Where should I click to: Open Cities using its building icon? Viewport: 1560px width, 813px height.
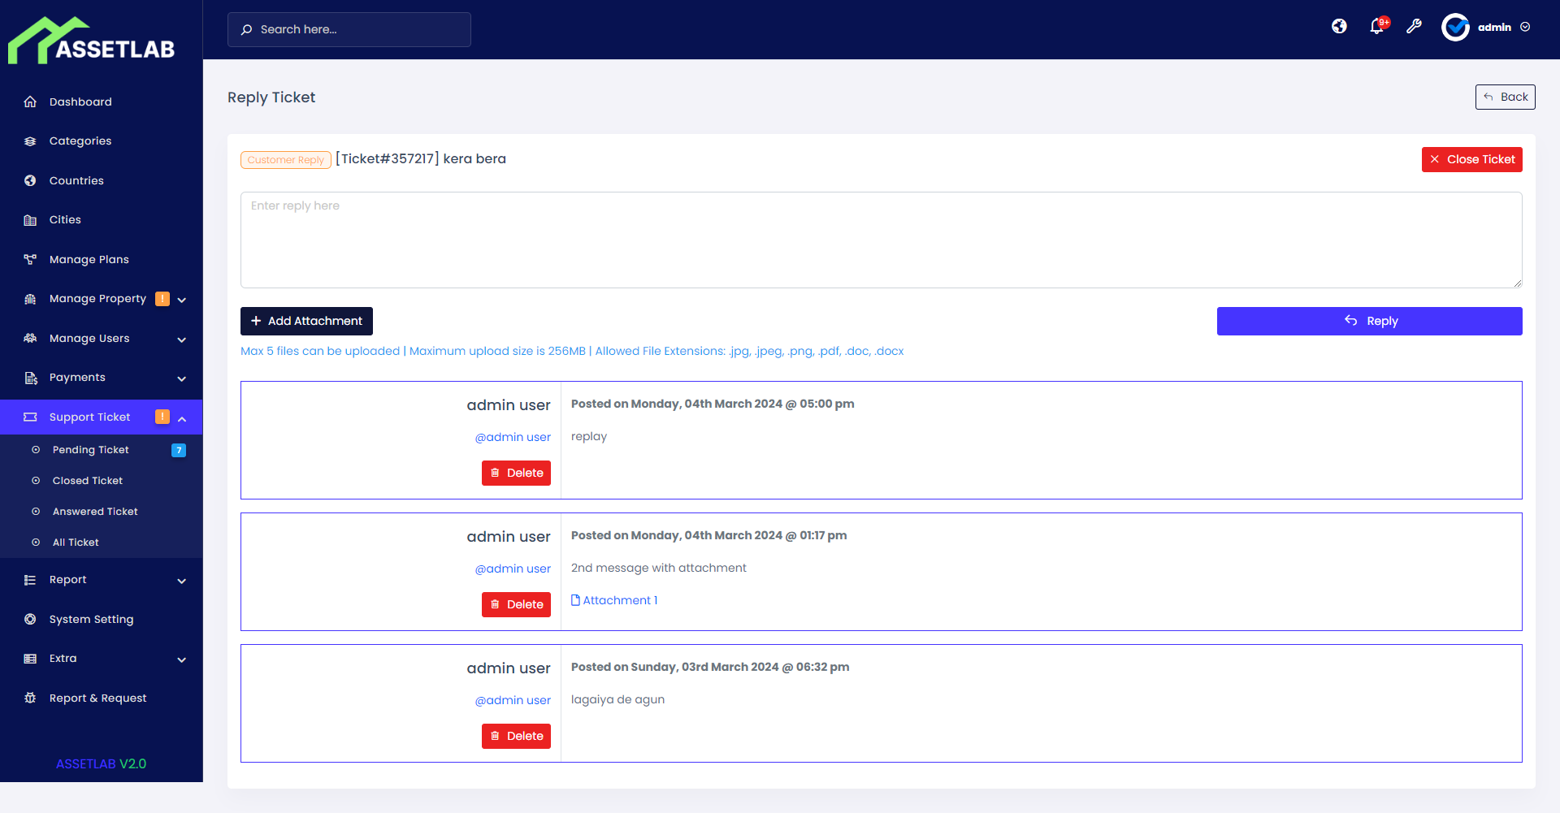click(x=30, y=219)
